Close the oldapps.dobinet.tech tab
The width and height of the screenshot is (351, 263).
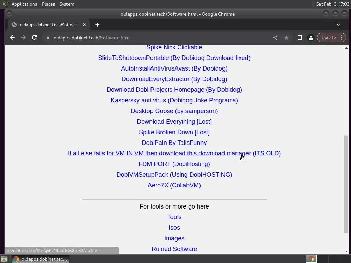[x=84, y=25]
